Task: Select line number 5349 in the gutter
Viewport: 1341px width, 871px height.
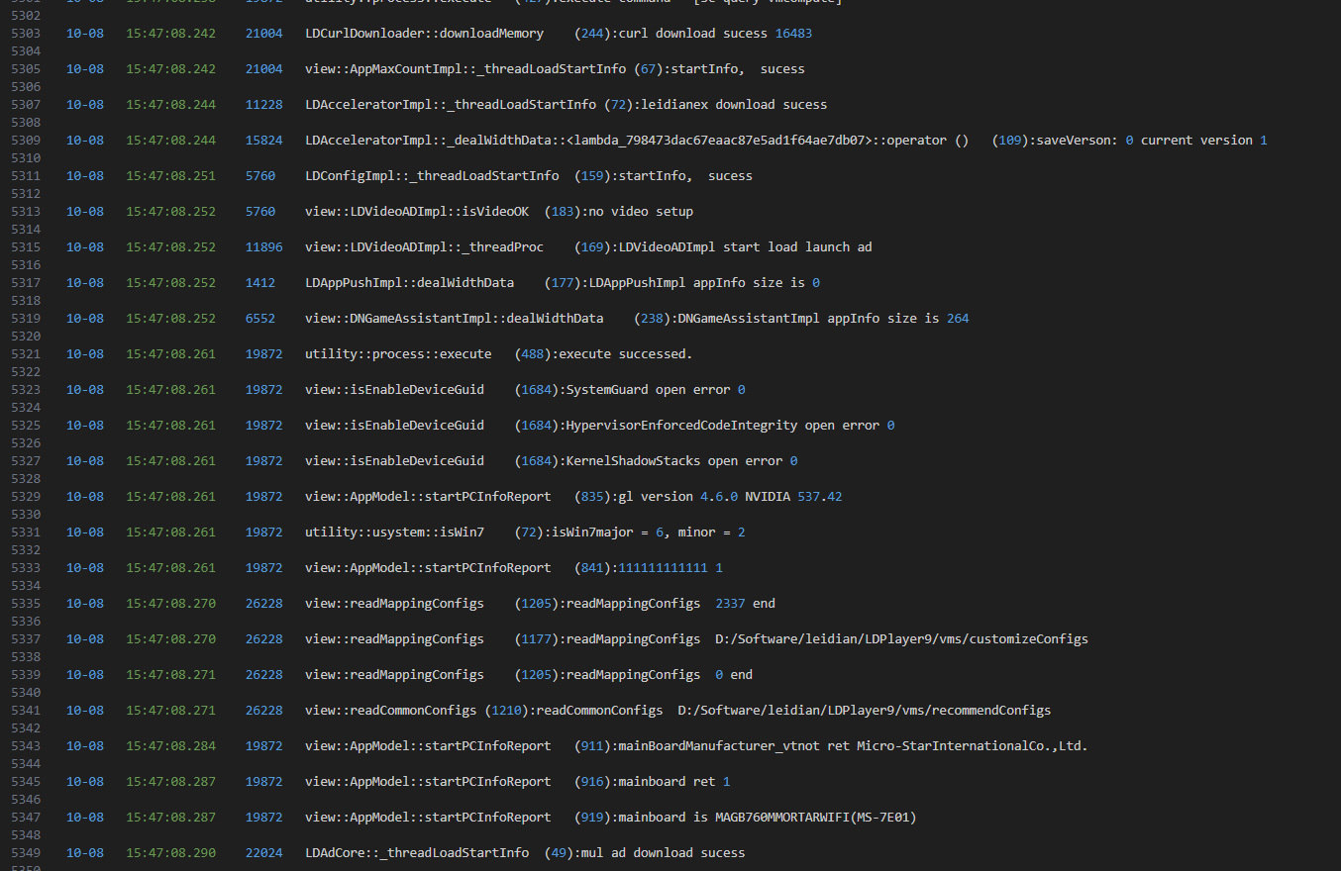Action: point(26,853)
